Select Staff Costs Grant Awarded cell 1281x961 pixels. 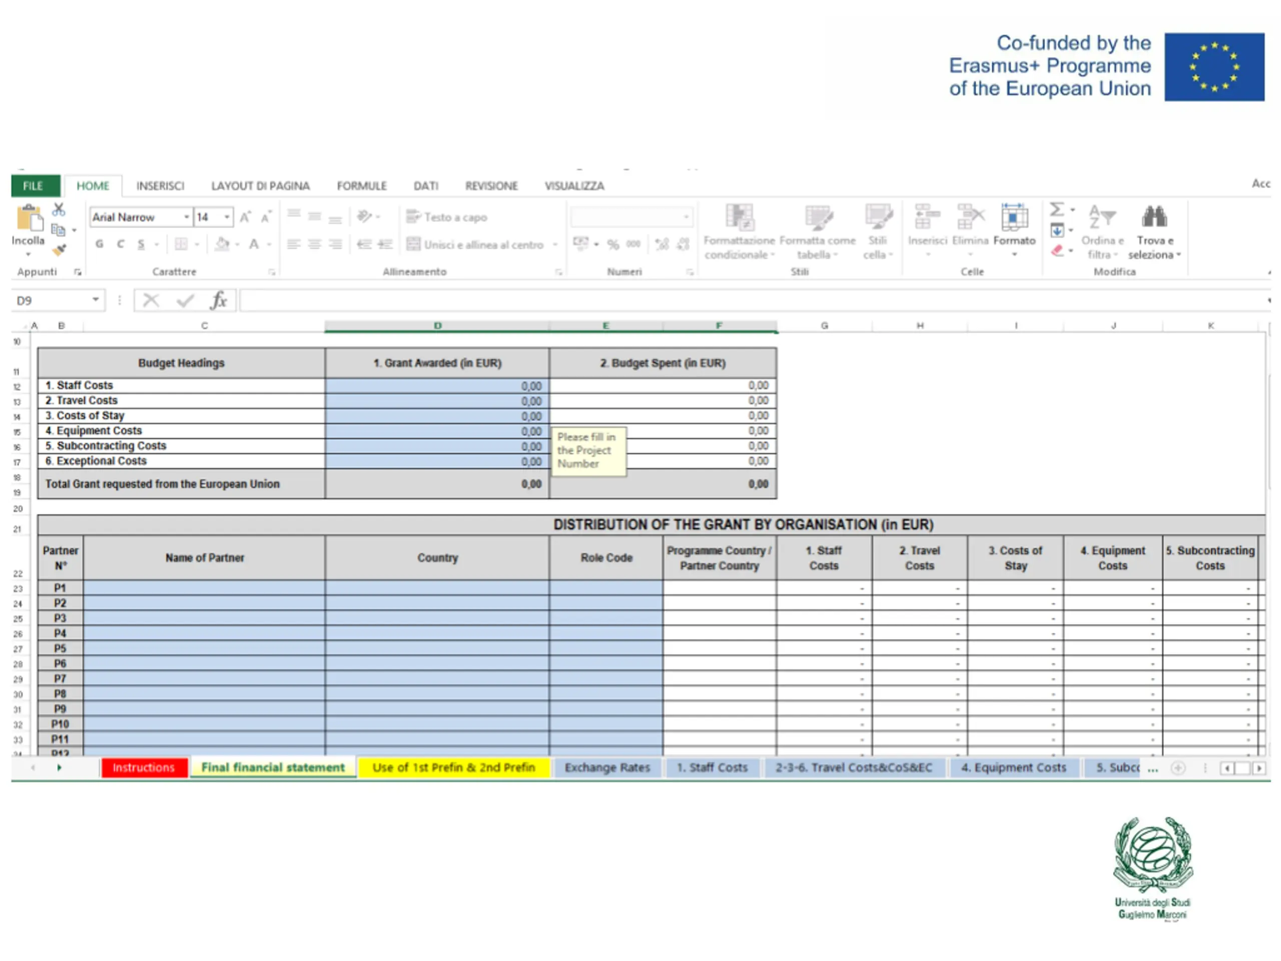pyautogui.click(x=437, y=386)
